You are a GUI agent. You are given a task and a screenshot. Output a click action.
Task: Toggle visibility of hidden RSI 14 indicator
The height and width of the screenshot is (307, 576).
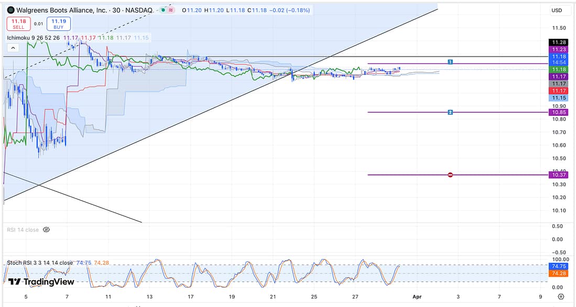click(x=46, y=229)
